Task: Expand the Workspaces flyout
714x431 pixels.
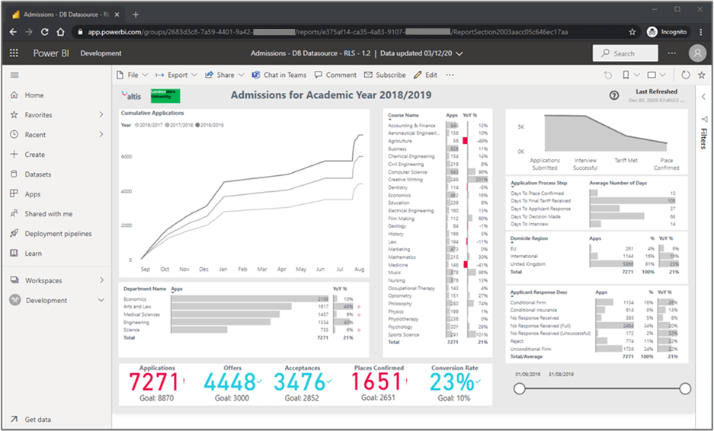Action: pyautogui.click(x=101, y=280)
